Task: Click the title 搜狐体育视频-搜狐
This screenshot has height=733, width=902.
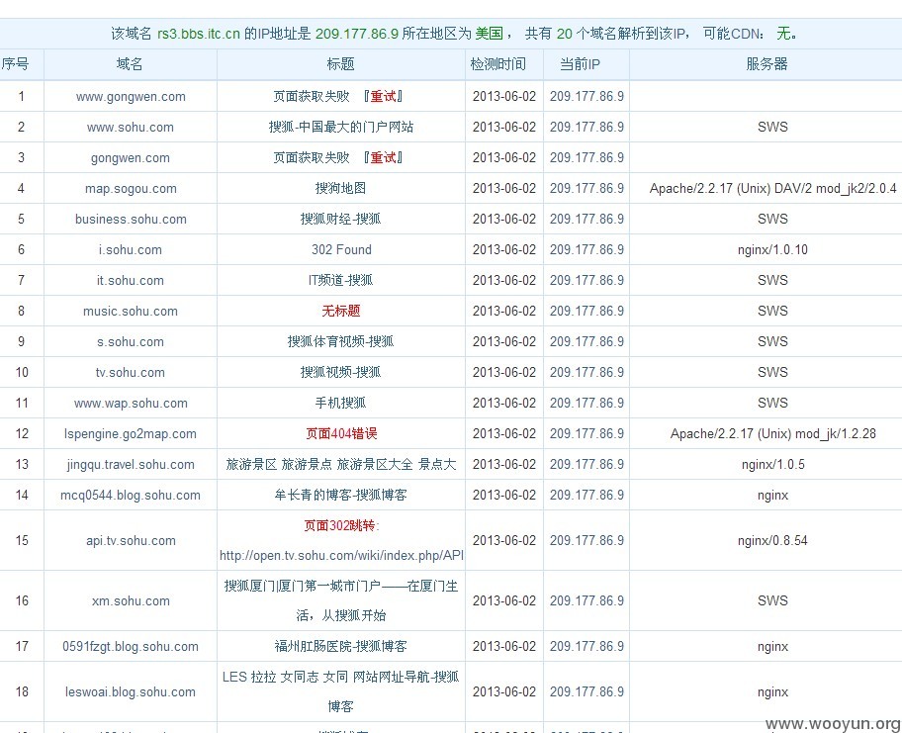Action: point(340,341)
